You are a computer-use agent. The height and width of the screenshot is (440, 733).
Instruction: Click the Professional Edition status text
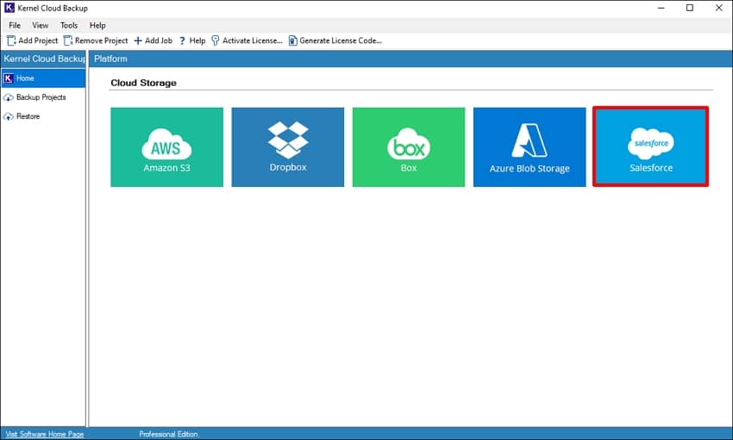click(169, 434)
